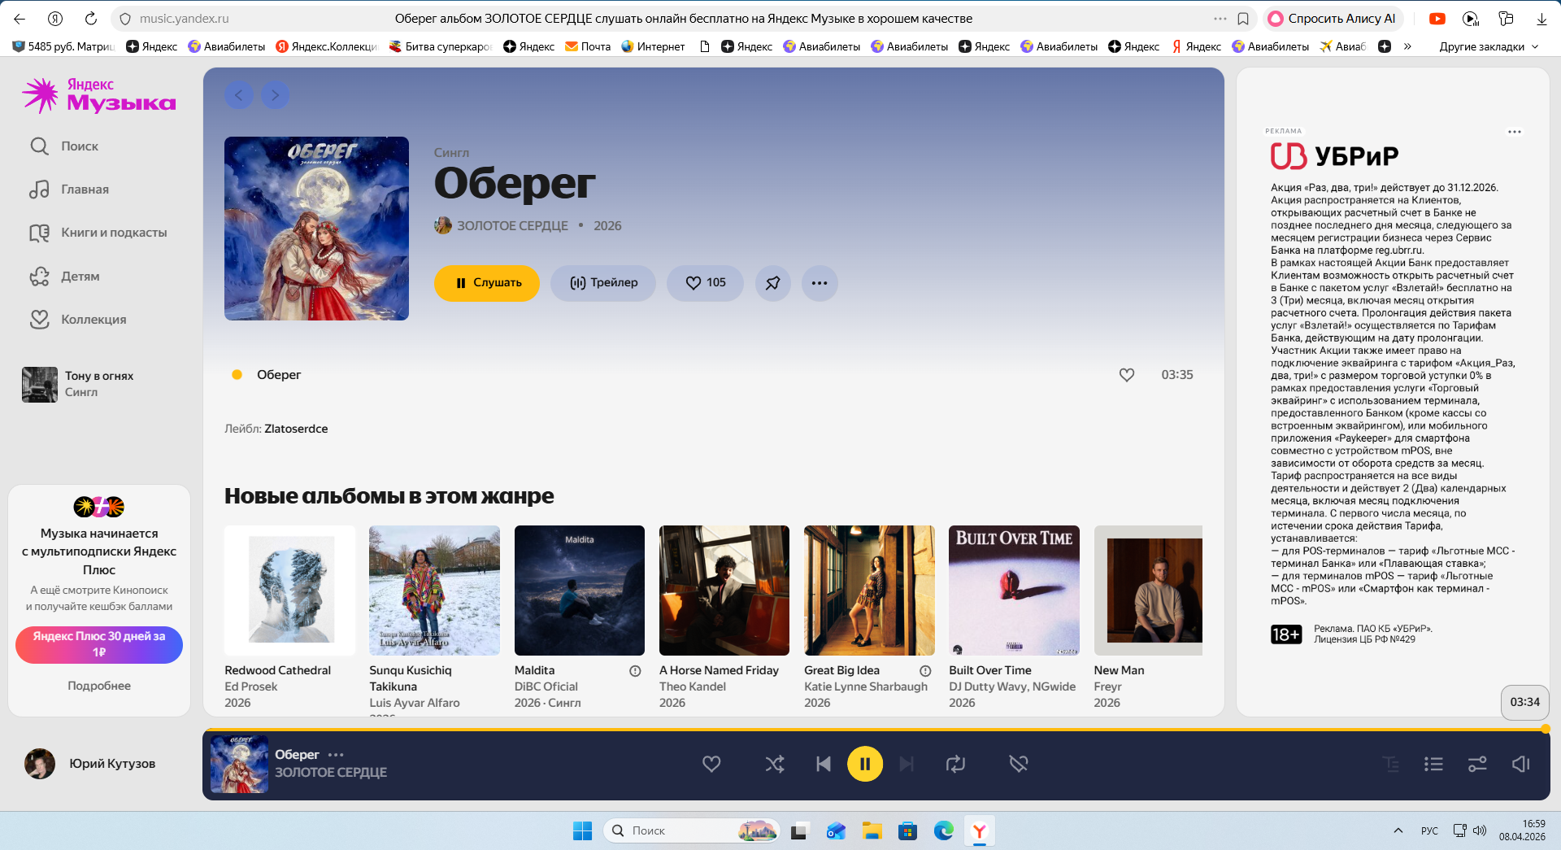Open player track options next to Оберег

[336, 755]
